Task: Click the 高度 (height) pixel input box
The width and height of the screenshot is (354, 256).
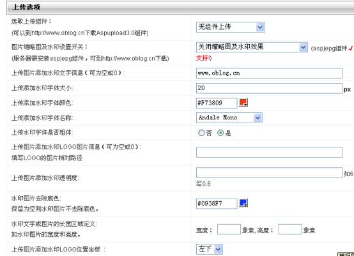Action: click(x=290, y=229)
